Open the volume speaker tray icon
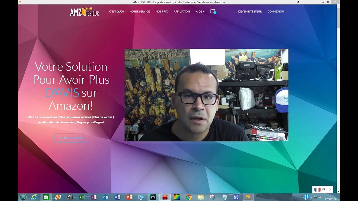 (321, 197)
